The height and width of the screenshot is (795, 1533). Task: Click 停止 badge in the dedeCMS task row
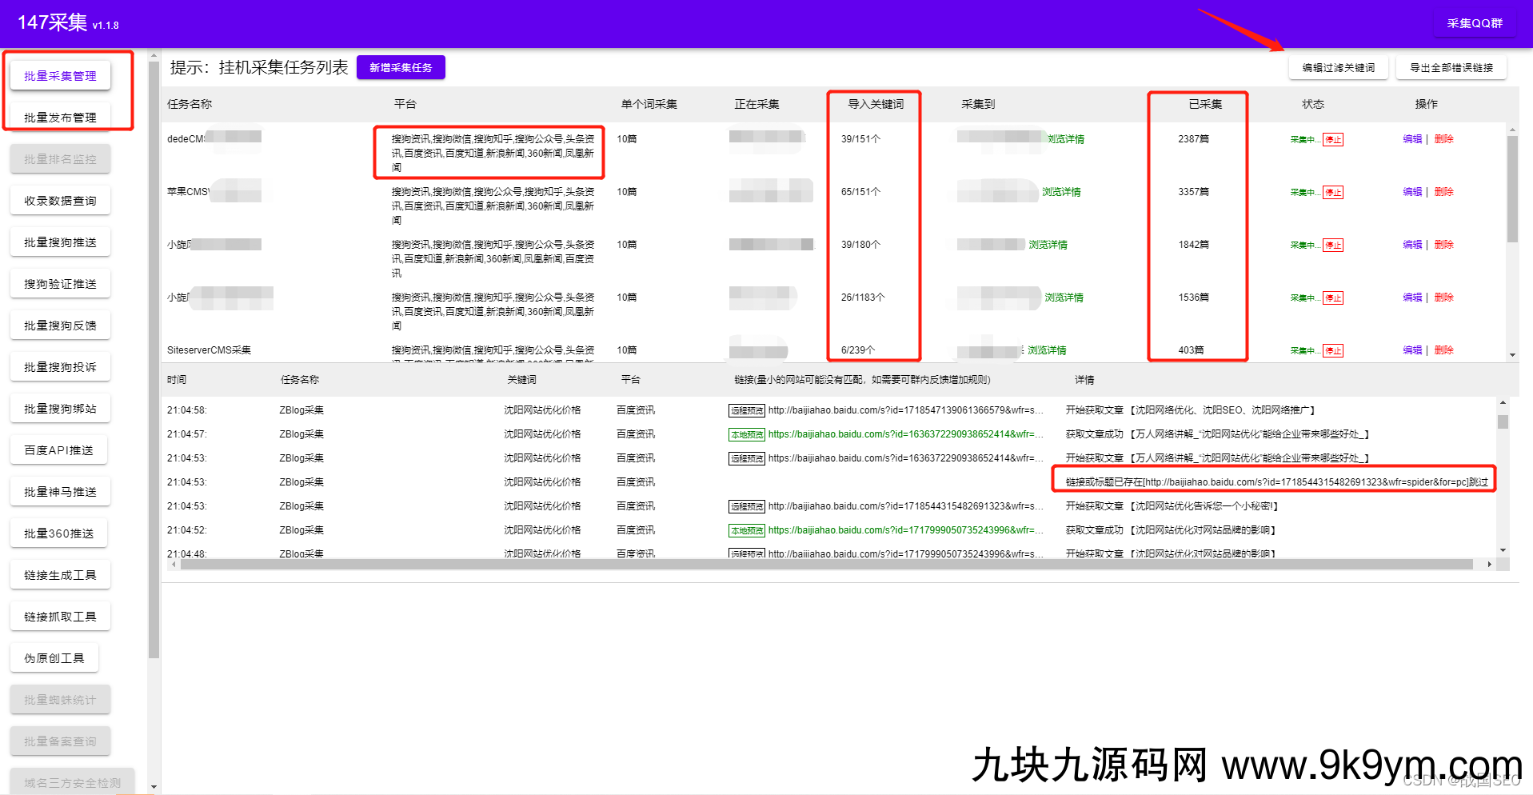(x=1332, y=140)
